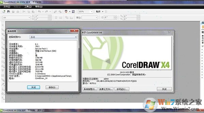
Task: Click the Copy icon in toolbar
Action: pos(29,12)
